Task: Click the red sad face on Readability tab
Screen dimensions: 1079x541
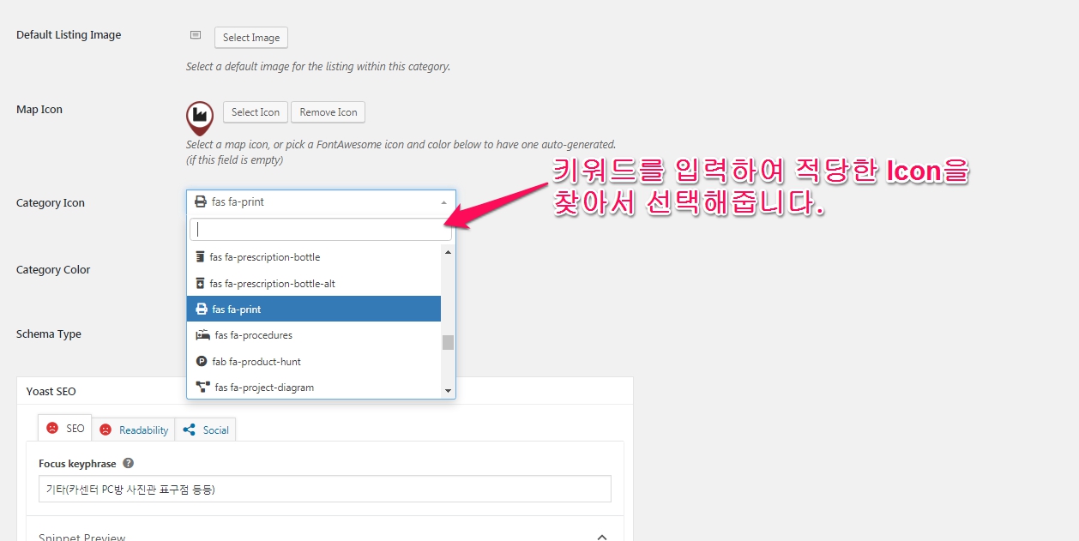Action: tap(105, 430)
